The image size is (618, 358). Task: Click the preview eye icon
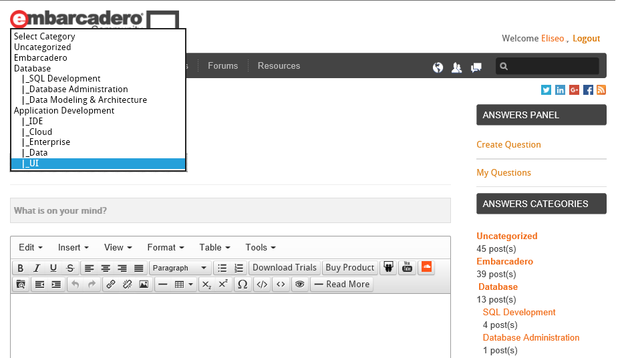point(300,285)
